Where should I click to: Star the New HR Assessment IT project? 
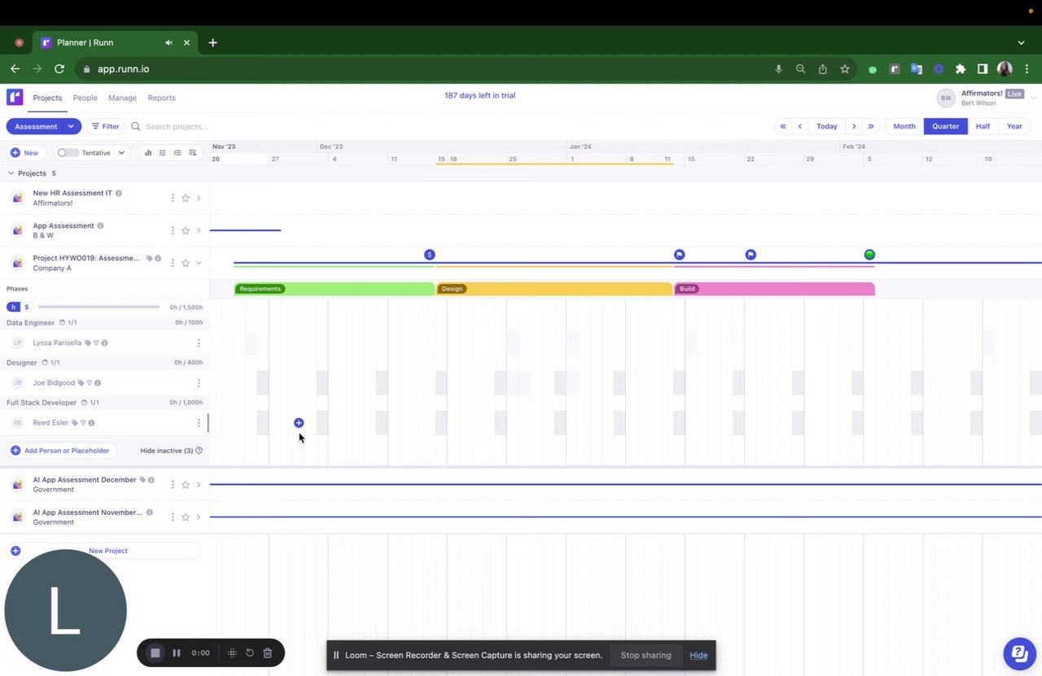[186, 198]
